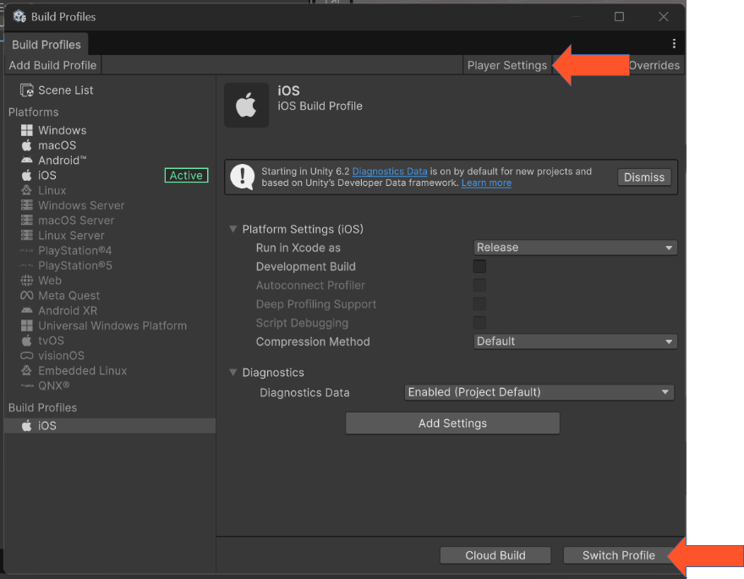Click the Add Settings button
This screenshot has width=744, height=579.
pos(452,423)
